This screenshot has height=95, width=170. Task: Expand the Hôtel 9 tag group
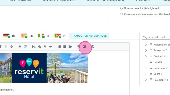(x=146, y=62)
